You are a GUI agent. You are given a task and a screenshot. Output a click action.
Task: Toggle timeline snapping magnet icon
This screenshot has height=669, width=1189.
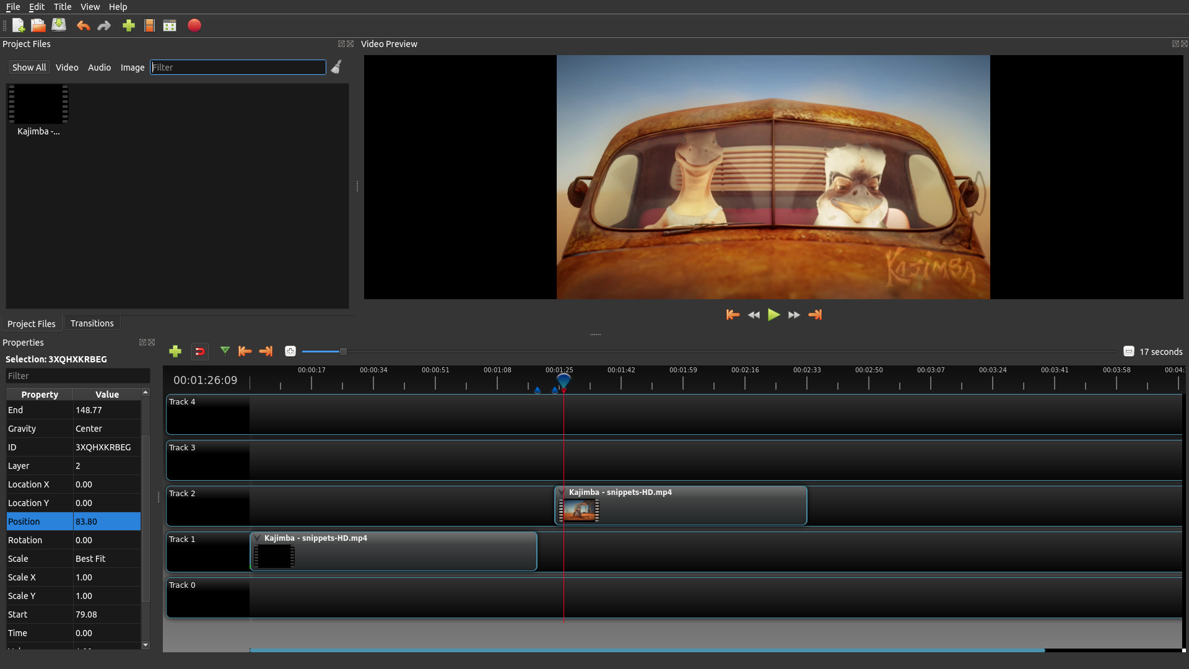pyautogui.click(x=199, y=351)
